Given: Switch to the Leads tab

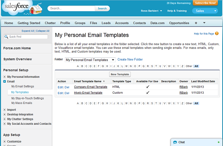Looking at the screenshot, I should point(106,23).
